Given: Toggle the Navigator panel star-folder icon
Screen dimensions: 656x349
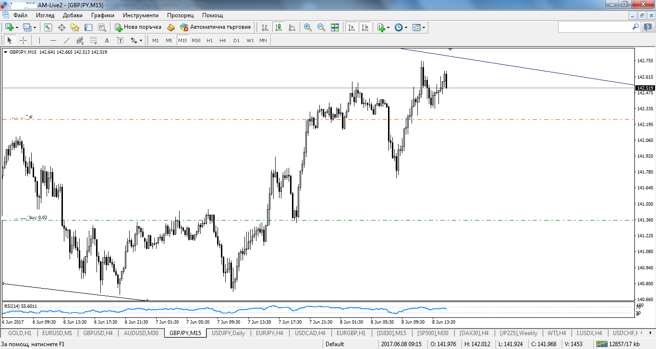Looking at the screenshot, I should point(75,27).
